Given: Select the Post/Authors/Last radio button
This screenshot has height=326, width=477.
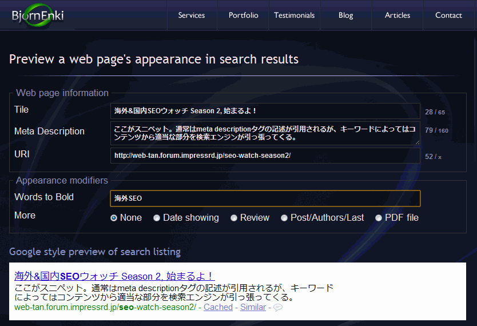Looking at the screenshot, I should [x=284, y=218].
